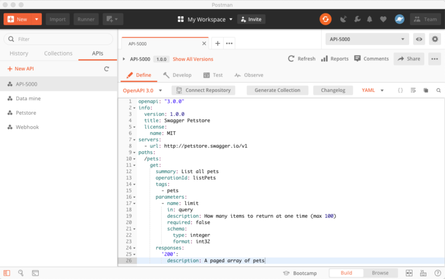The image size is (445, 279).
Task: Switch to Browse mode
Action: (380, 273)
